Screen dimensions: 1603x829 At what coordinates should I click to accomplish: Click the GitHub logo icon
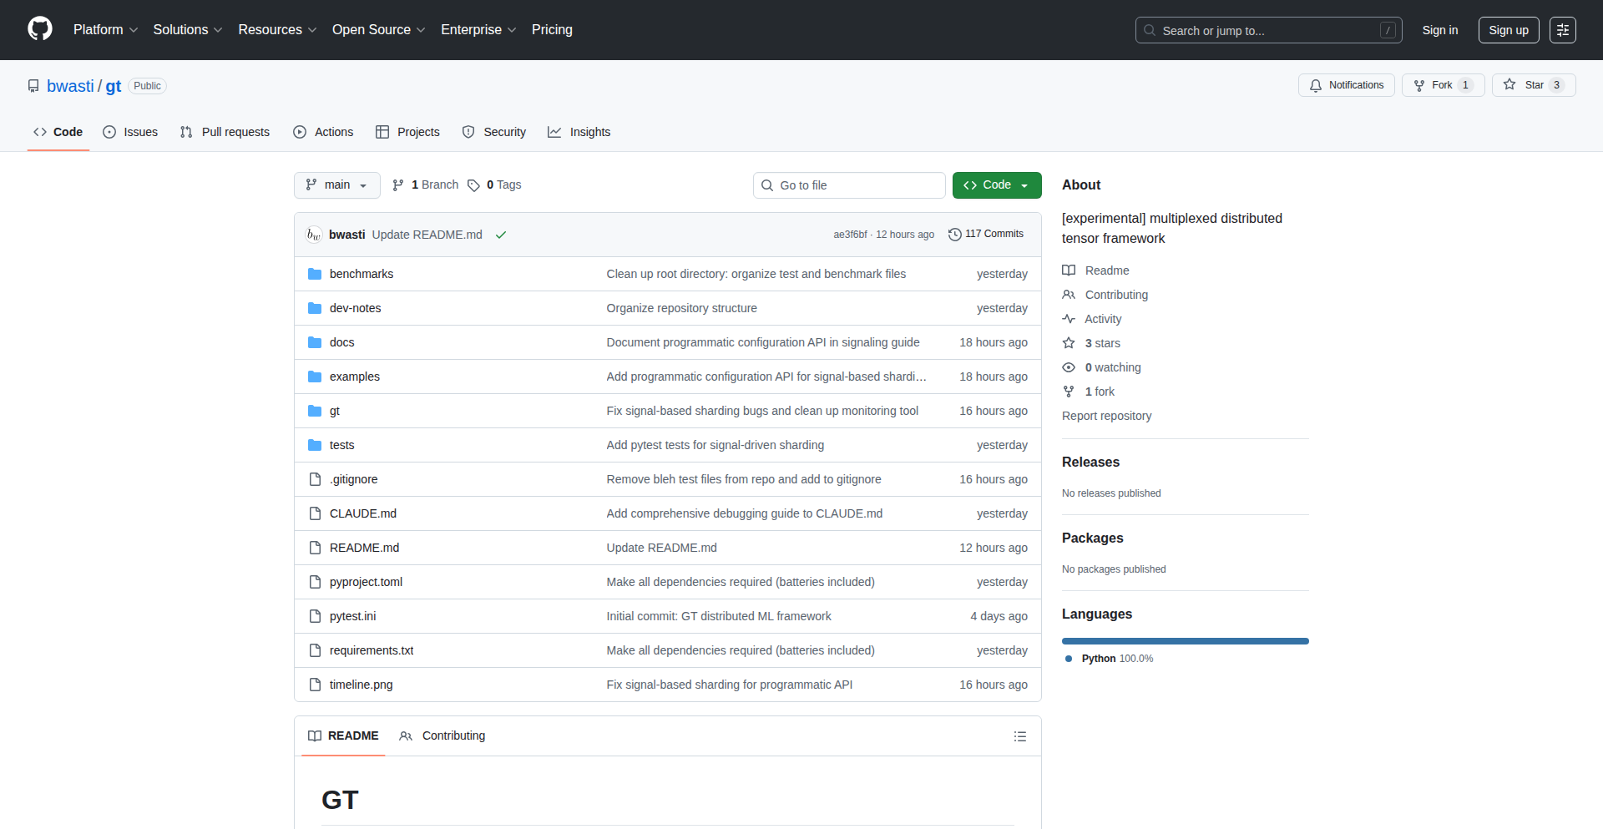39,29
